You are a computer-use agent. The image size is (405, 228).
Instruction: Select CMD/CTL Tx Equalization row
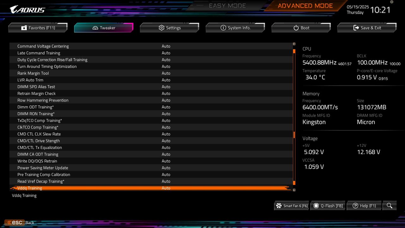(151, 148)
